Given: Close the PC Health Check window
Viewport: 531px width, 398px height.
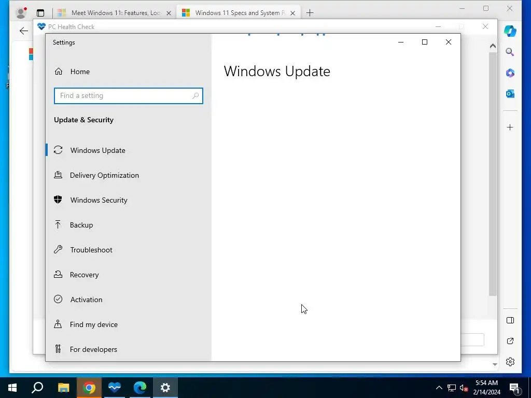Looking at the screenshot, I should (485, 26).
